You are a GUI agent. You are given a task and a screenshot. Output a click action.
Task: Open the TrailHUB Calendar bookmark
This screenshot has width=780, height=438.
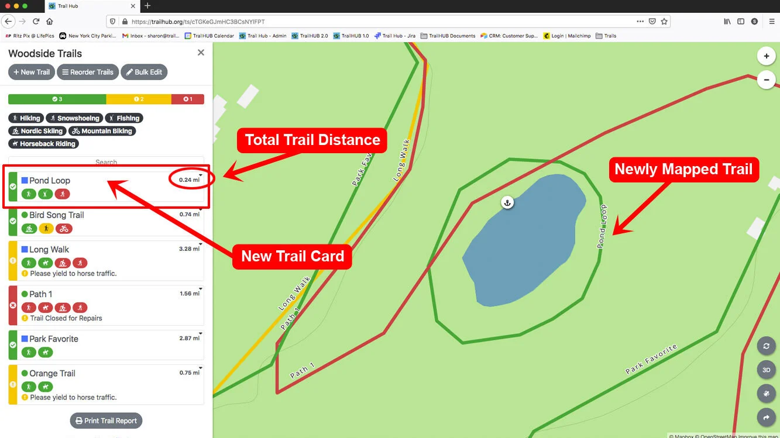click(x=209, y=36)
